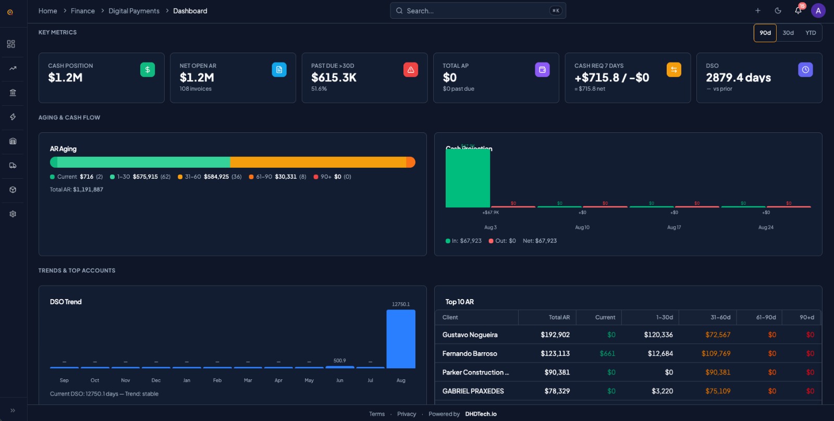Open the Terms footer link

tap(377, 414)
